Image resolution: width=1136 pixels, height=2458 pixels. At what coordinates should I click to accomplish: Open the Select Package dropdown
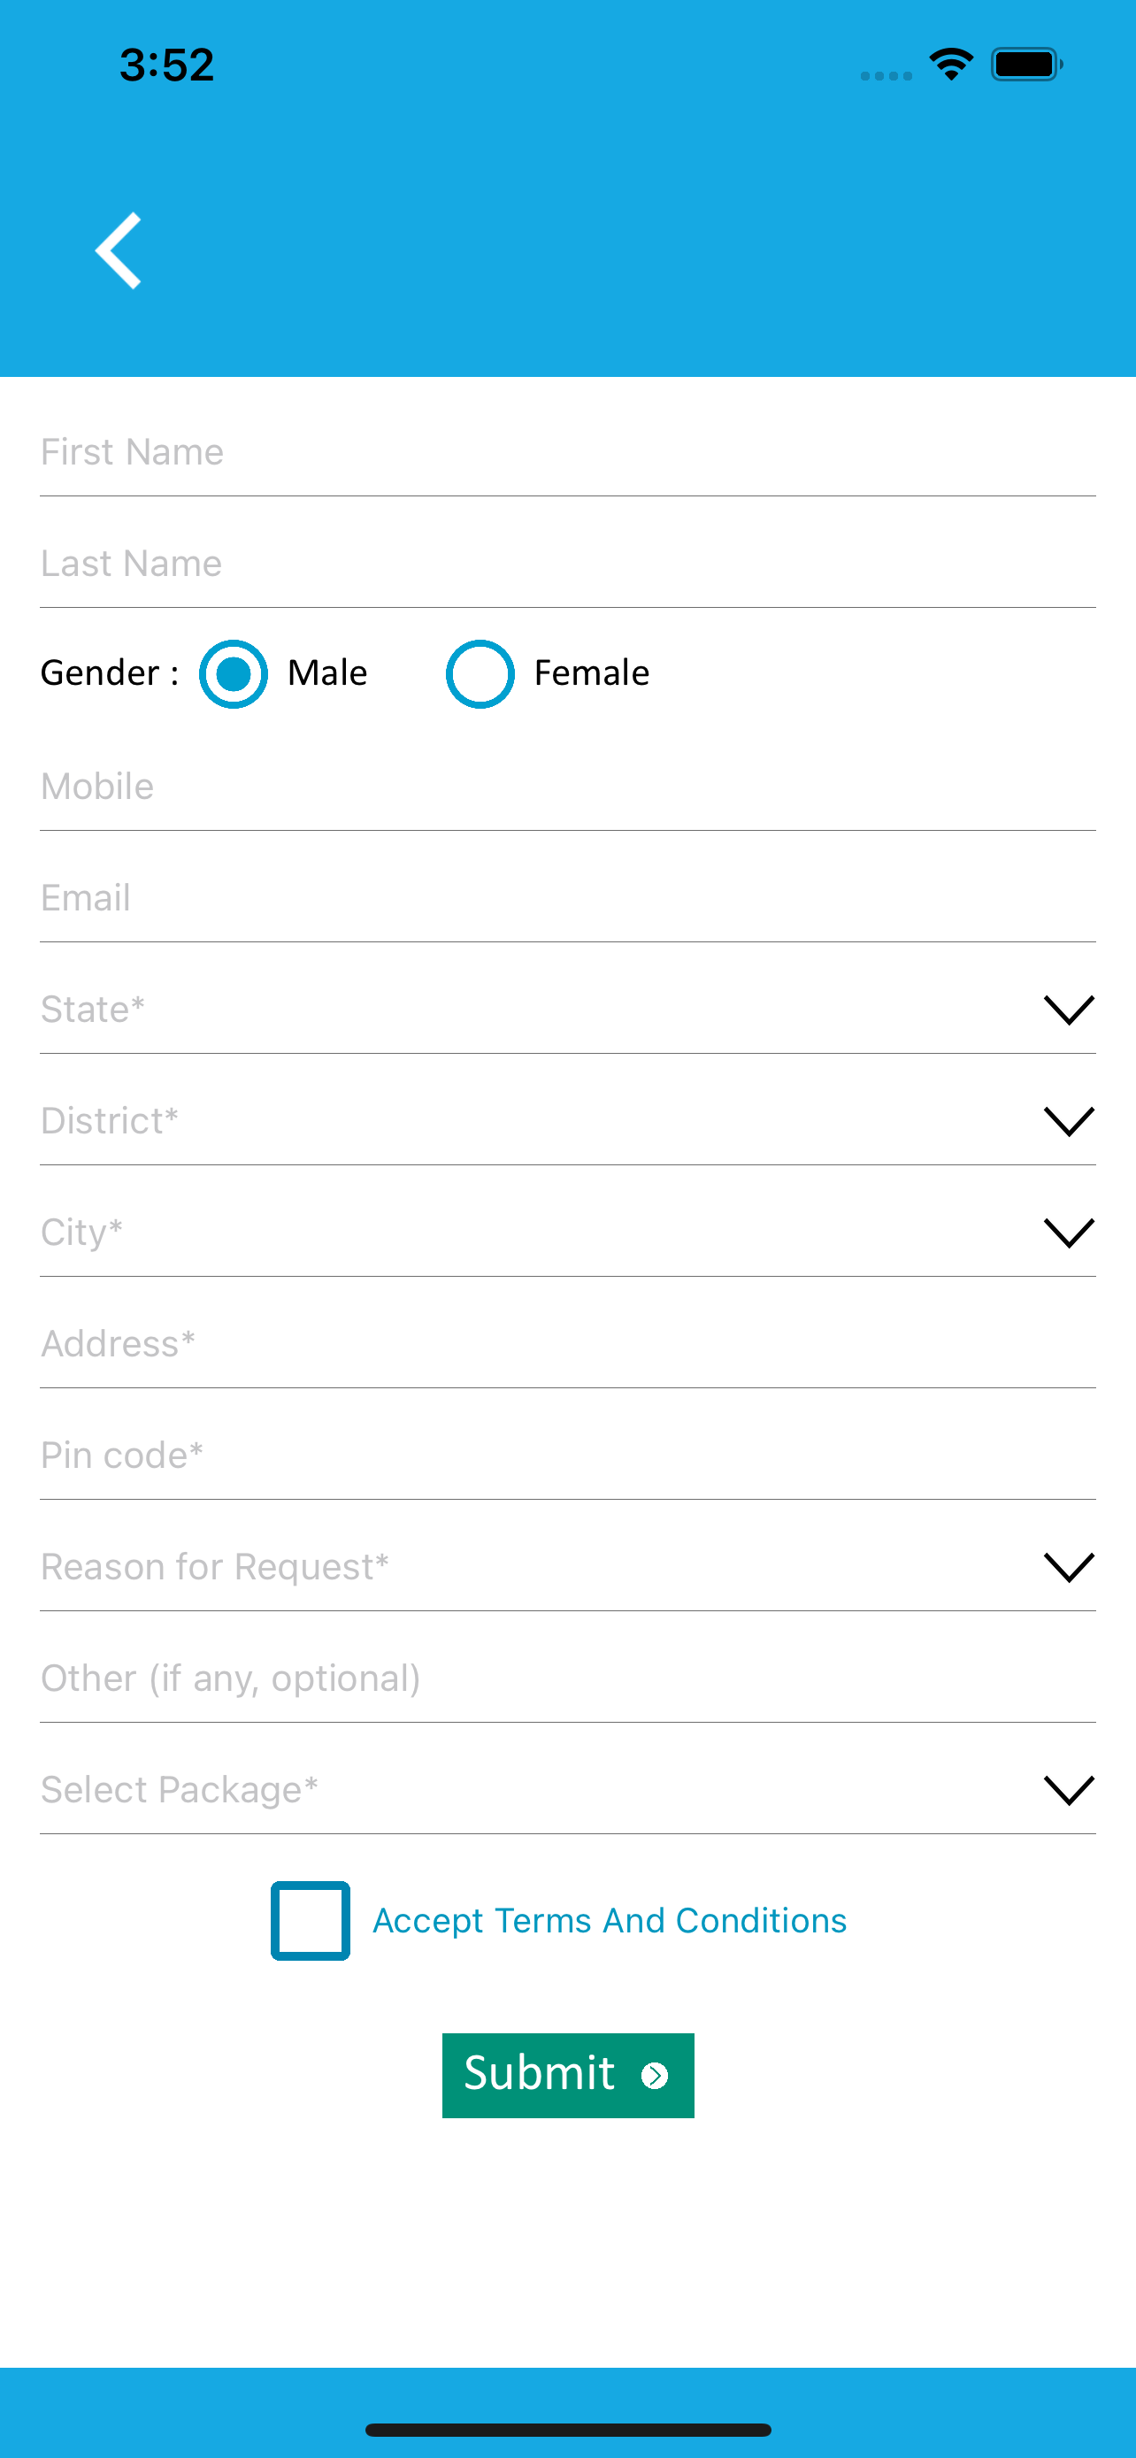(1068, 1790)
